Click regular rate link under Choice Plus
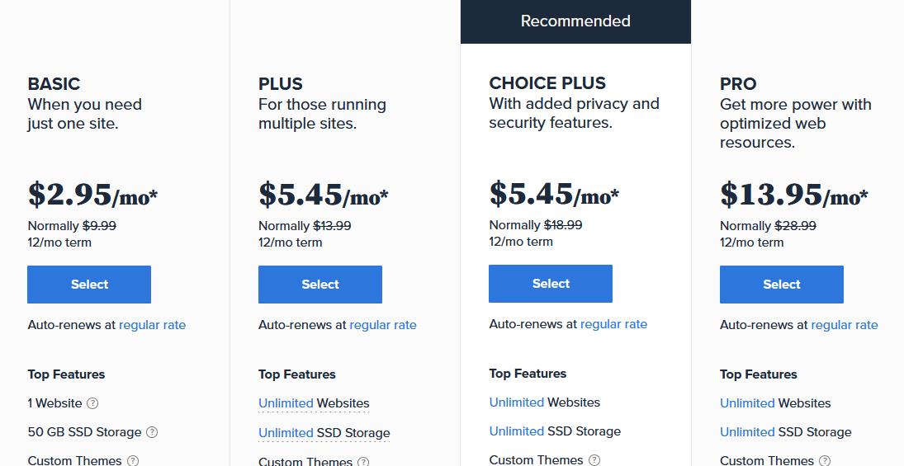Viewport: 904px width, 466px height. pyautogui.click(x=613, y=324)
